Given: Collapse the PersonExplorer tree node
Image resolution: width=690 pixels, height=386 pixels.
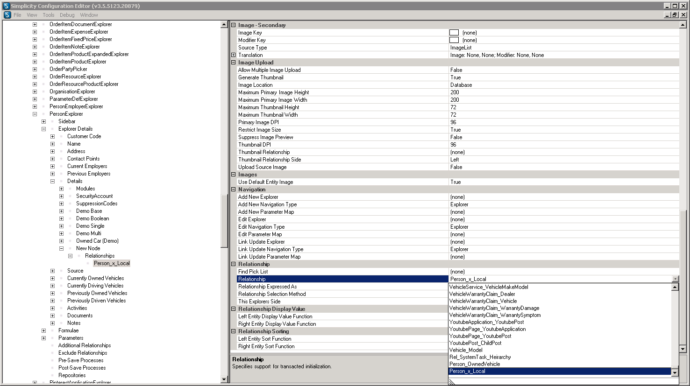Looking at the screenshot, I should click(35, 114).
